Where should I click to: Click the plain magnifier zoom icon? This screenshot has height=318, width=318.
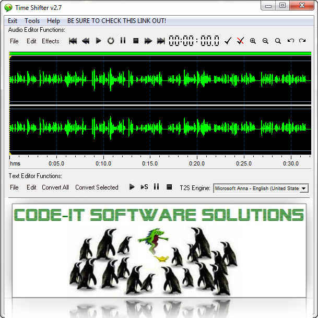(x=278, y=41)
